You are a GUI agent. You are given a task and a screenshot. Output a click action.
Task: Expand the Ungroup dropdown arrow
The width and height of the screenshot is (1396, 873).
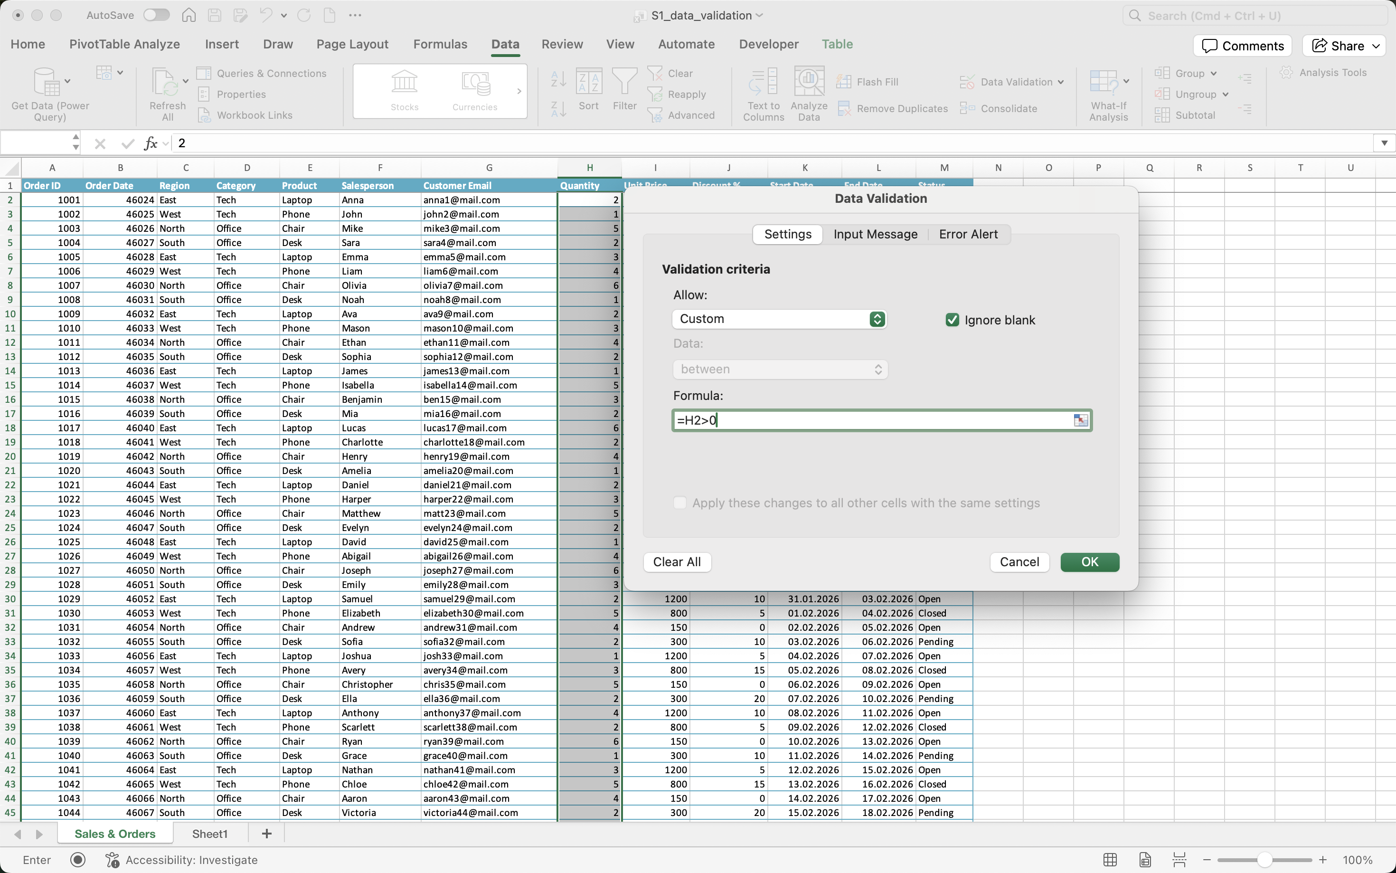(x=1225, y=94)
